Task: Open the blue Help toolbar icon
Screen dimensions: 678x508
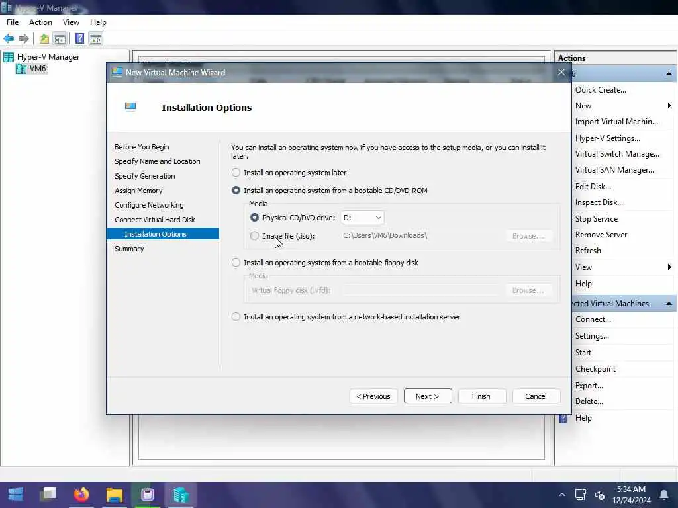Action: [x=79, y=39]
